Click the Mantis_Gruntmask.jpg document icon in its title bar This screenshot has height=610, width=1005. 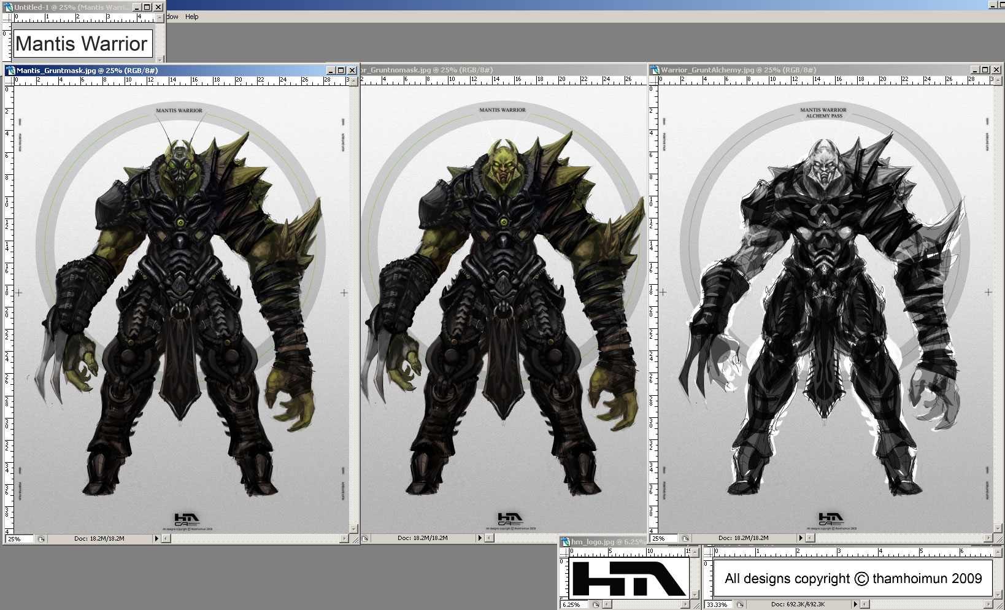click(x=10, y=71)
